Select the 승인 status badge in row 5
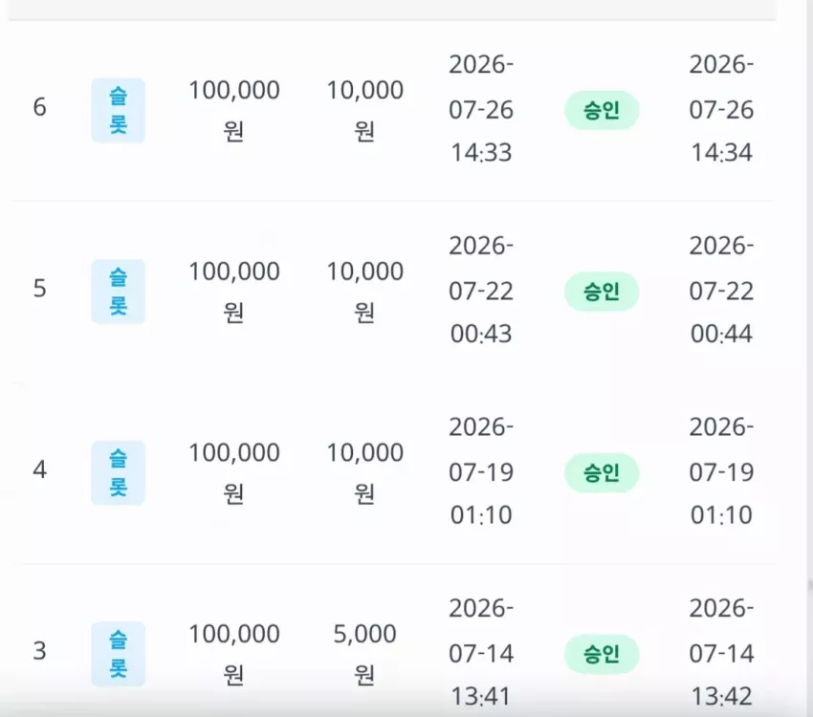The height and width of the screenshot is (717, 813). (602, 292)
